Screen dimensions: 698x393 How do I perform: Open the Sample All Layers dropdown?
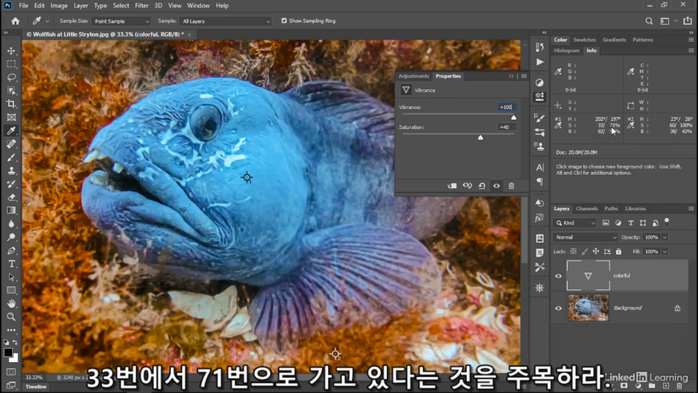pyautogui.click(x=226, y=21)
